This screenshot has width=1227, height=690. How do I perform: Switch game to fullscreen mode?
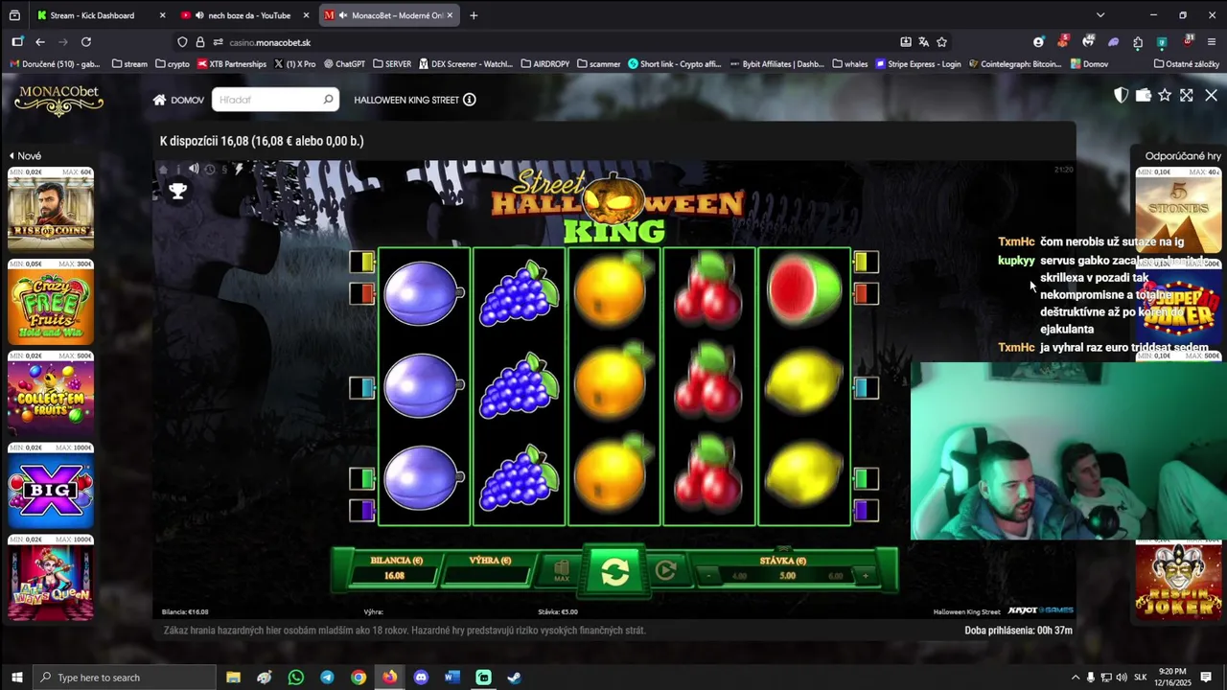pyautogui.click(x=1187, y=95)
